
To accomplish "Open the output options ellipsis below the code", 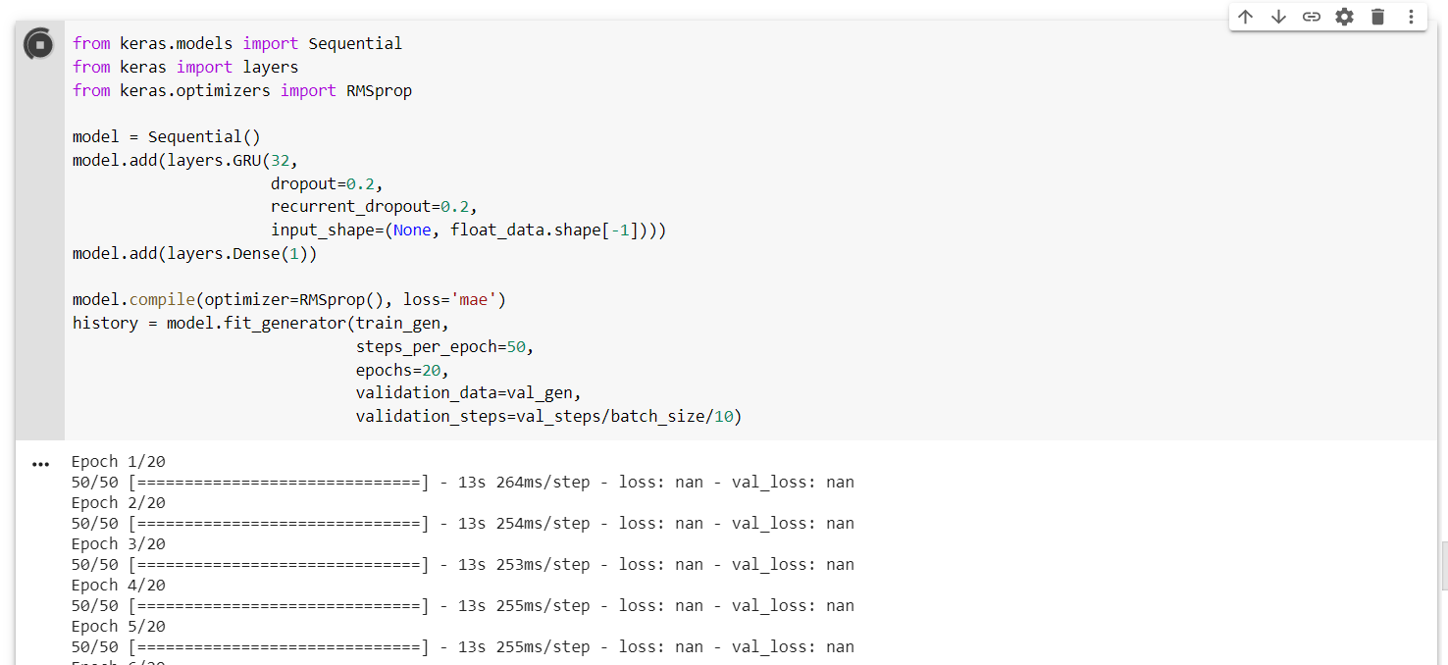I will click(39, 464).
